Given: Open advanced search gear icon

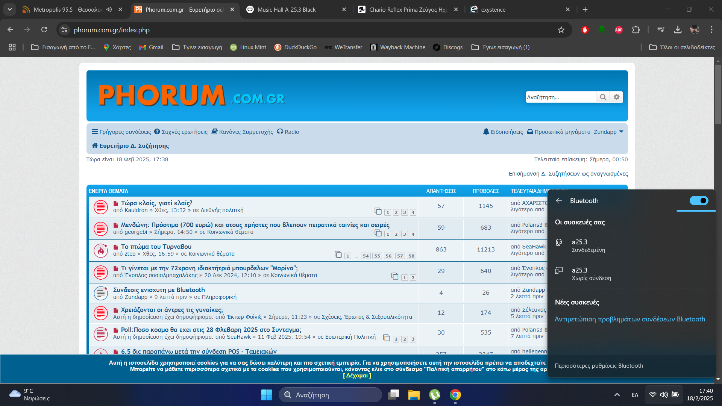Looking at the screenshot, I should (617, 97).
